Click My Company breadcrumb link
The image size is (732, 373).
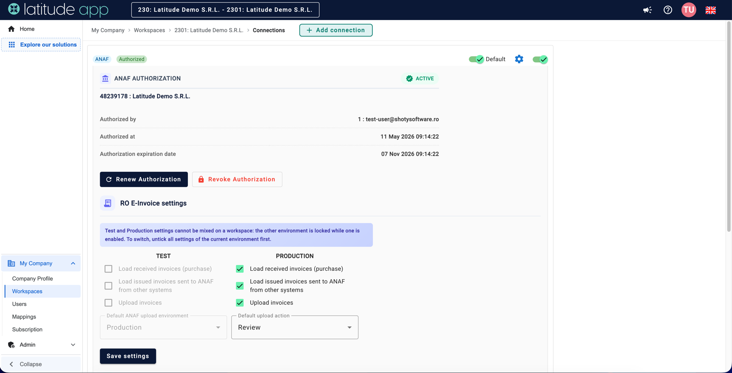pyautogui.click(x=108, y=30)
